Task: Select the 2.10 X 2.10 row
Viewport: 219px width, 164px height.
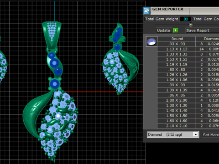Action: pyautogui.click(x=188, y=126)
